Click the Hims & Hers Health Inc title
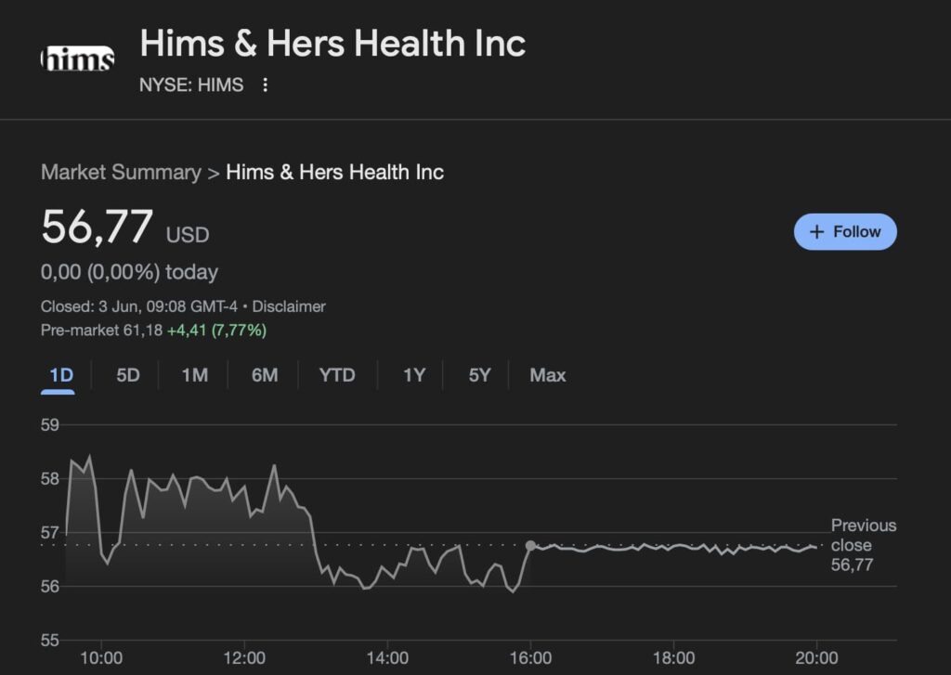951x675 pixels. [332, 44]
